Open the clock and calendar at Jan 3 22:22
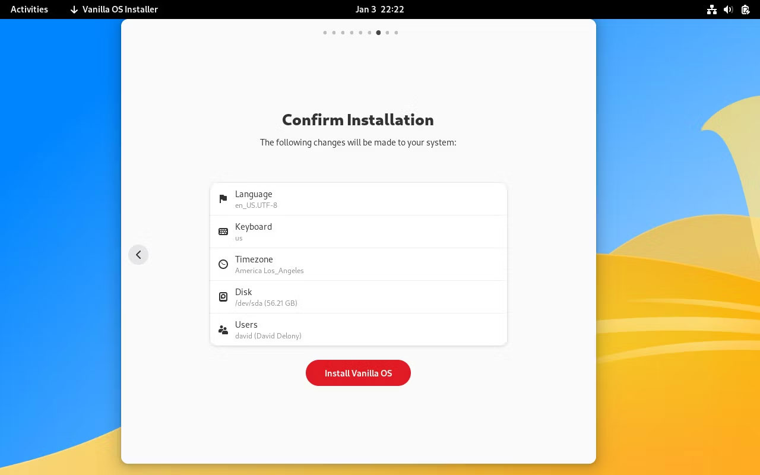The width and height of the screenshot is (760, 475). (380, 9)
